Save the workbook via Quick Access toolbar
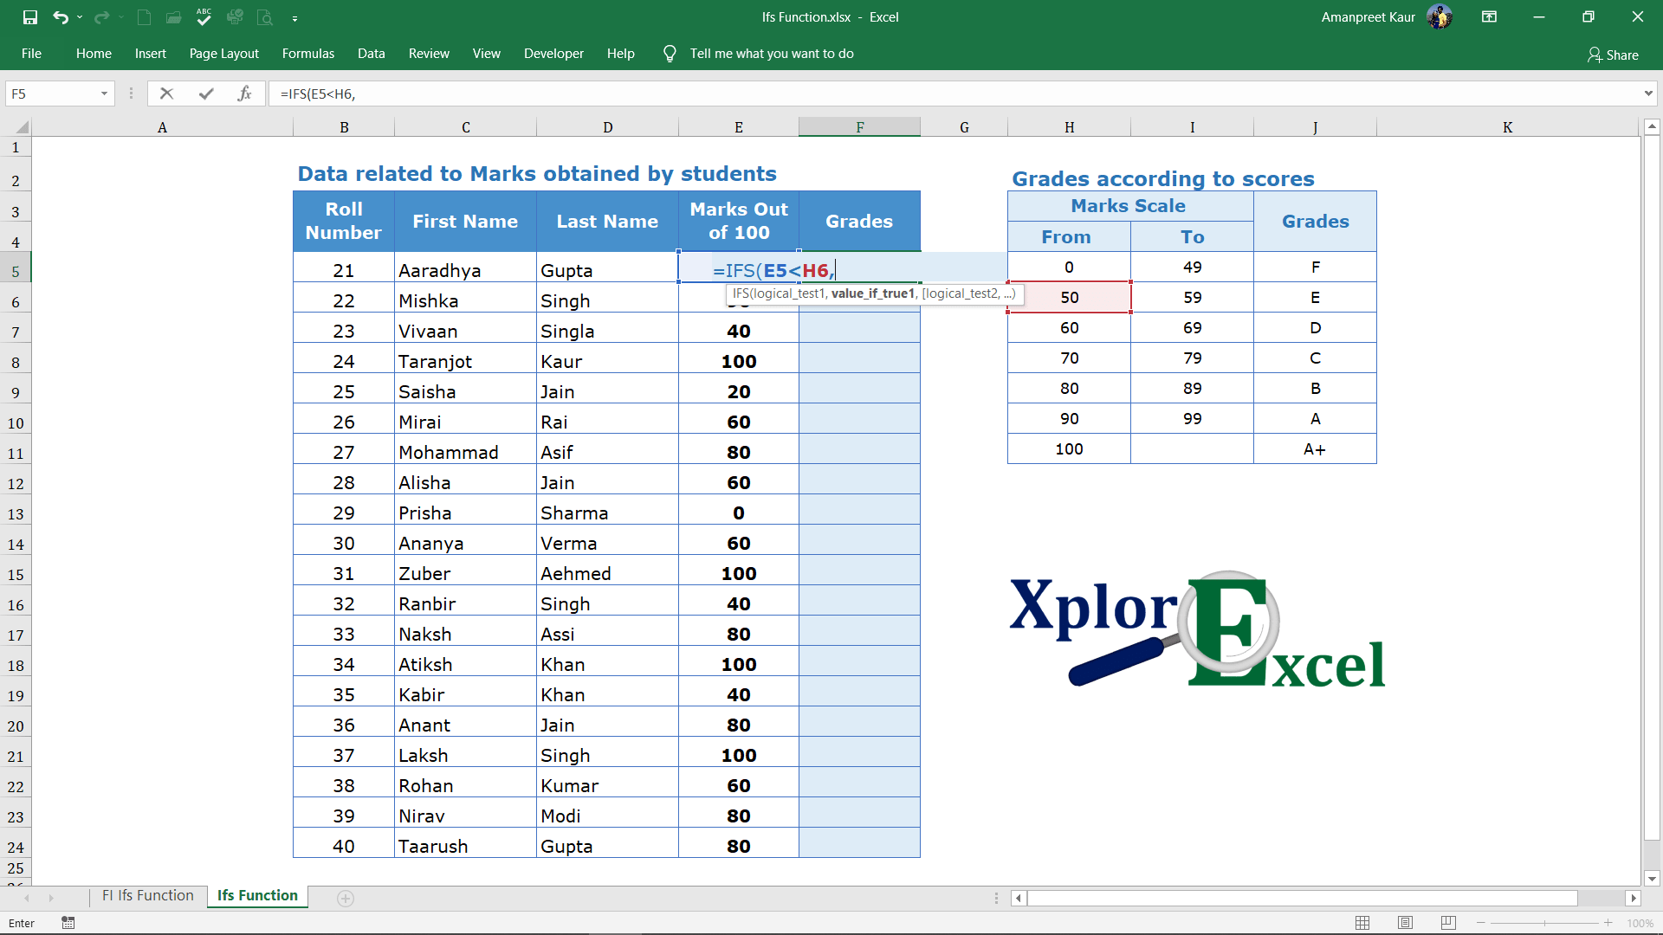Image resolution: width=1663 pixels, height=935 pixels. pos(30,17)
